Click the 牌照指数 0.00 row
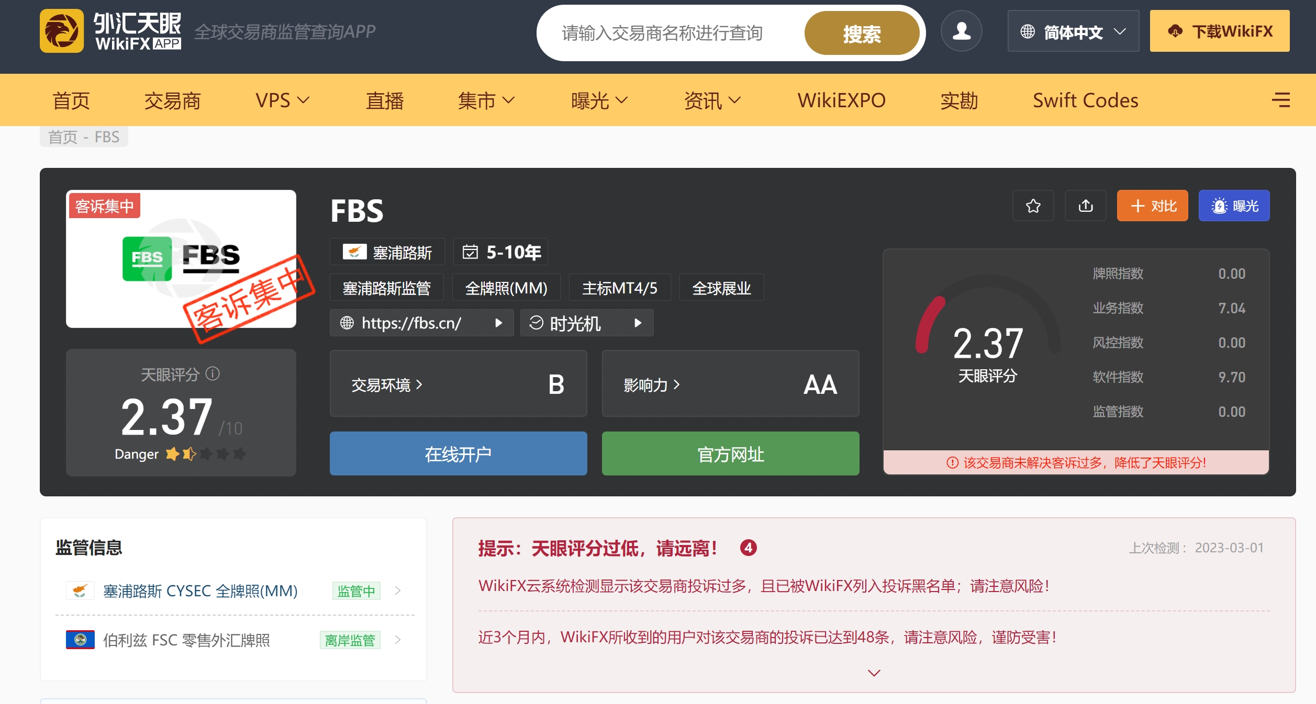This screenshot has width=1316, height=704. (1168, 273)
